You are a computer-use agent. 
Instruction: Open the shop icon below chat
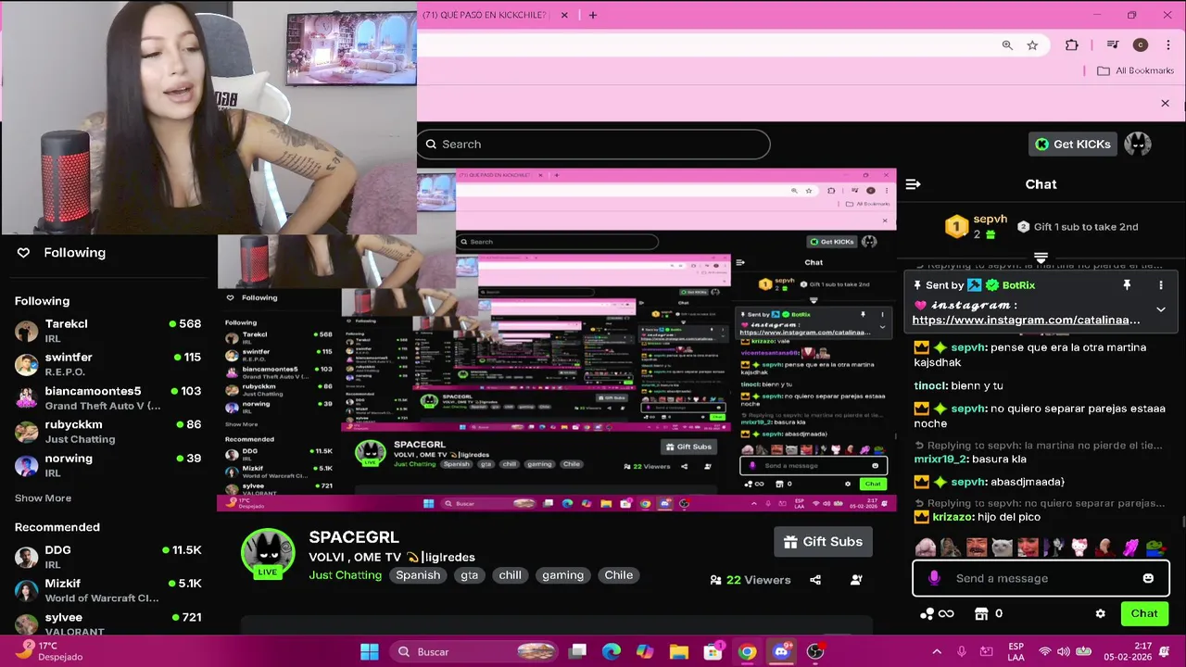point(982,613)
